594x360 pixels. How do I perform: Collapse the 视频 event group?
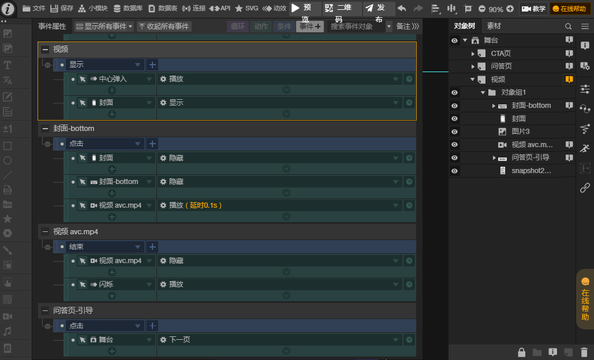point(45,49)
